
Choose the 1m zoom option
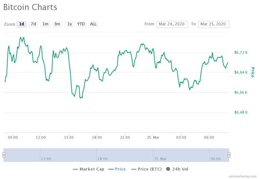45,24
